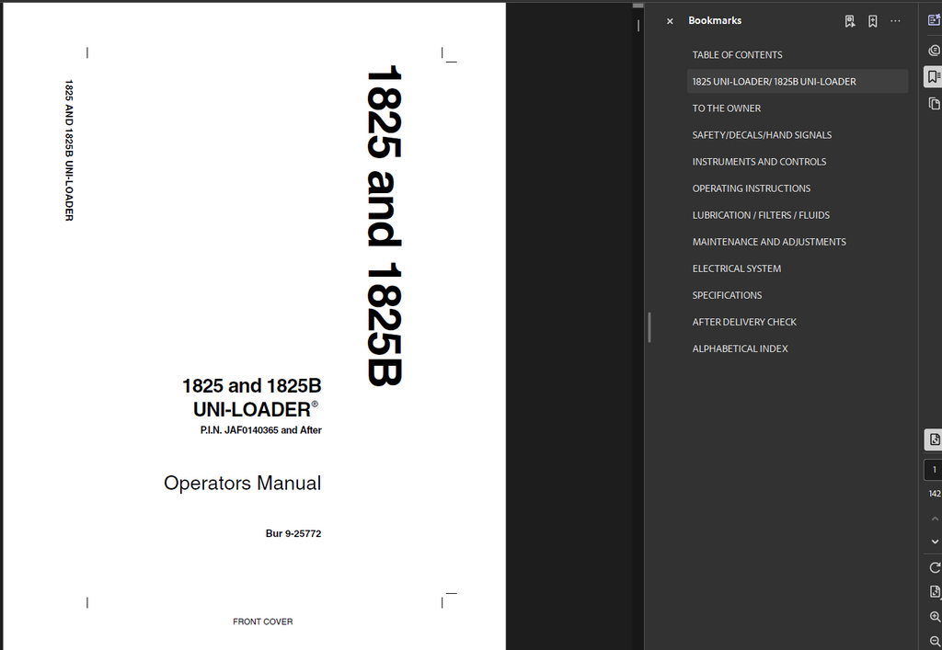Zoom out of the document
The image size is (942, 650).
(935, 641)
